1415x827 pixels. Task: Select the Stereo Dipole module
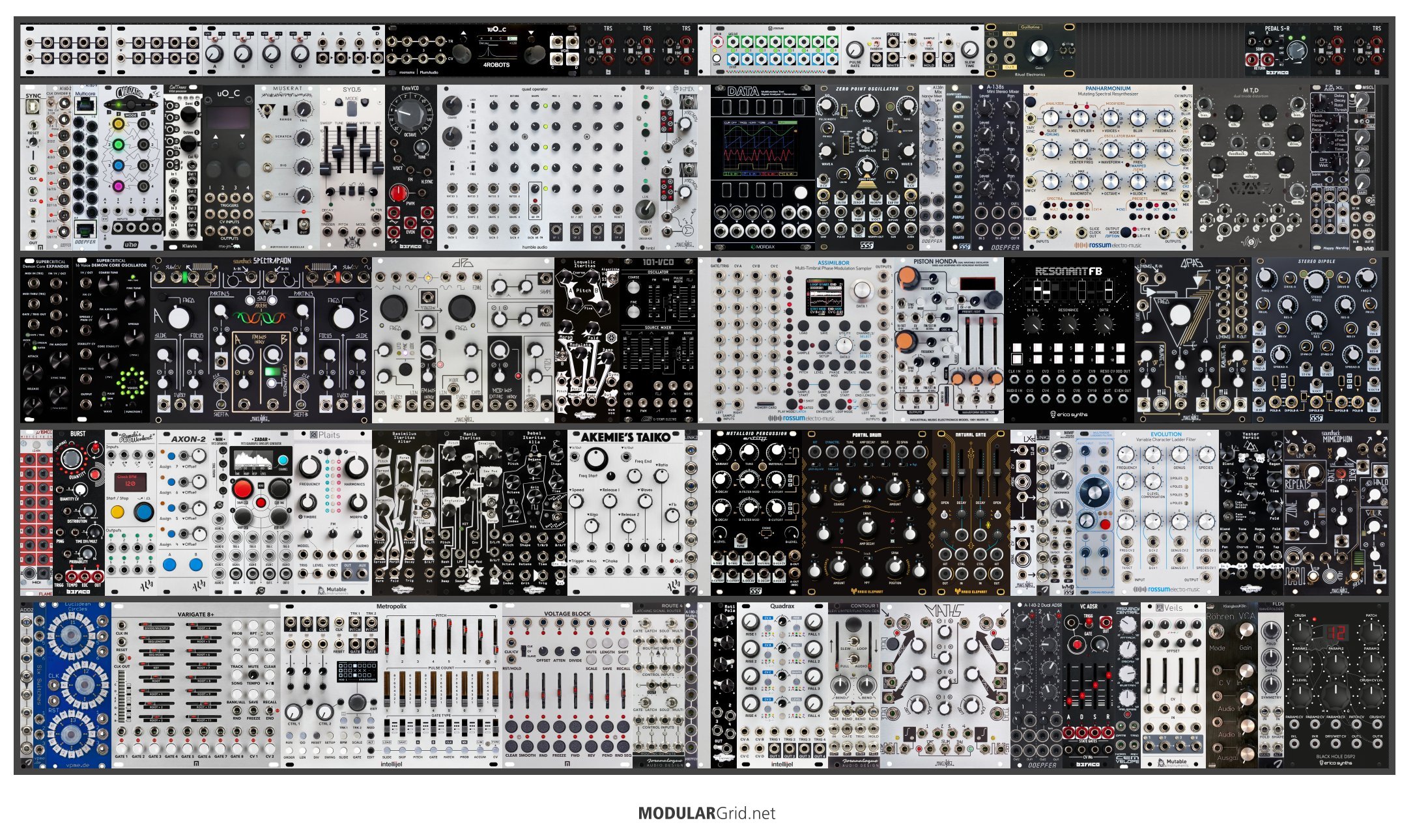pos(1317,339)
